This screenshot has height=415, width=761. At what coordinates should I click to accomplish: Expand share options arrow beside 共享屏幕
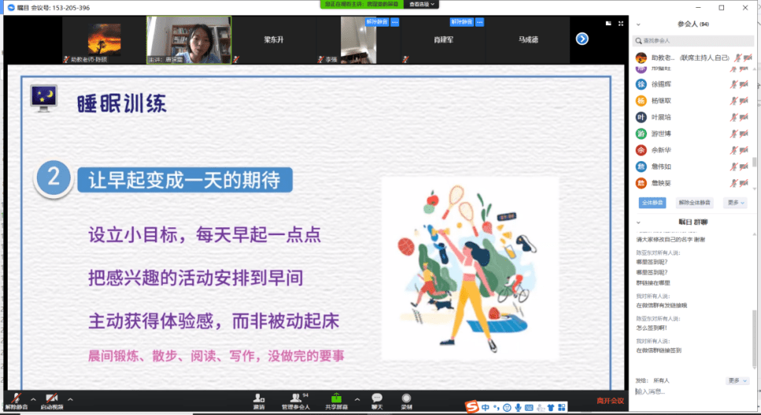pyautogui.click(x=357, y=399)
